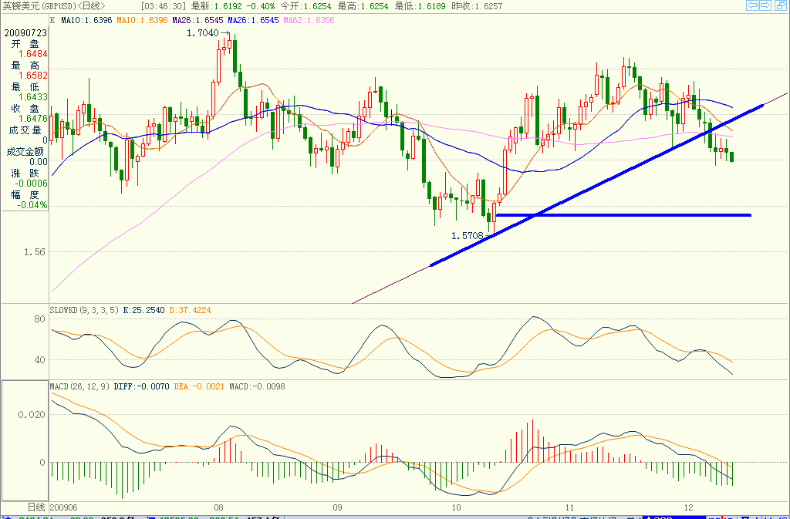Click the 1.5708 low price annotation
790x519 pixels.
[467, 235]
